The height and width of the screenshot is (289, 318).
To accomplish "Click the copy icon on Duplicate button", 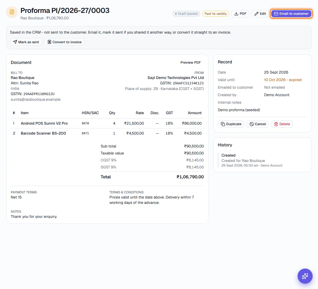I will pos(223,124).
